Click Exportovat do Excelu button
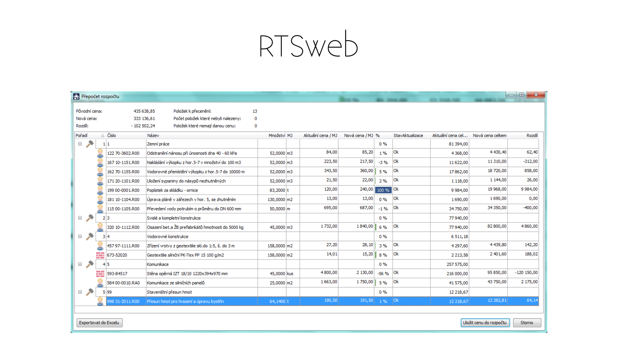The height and width of the screenshot is (360, 618). [99, 323]
